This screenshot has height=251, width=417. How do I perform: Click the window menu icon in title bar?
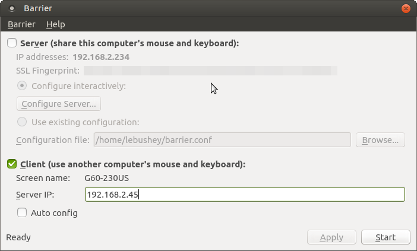(12, 8)
